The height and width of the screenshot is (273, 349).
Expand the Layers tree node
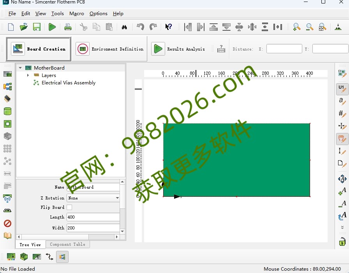pos(28,75)
